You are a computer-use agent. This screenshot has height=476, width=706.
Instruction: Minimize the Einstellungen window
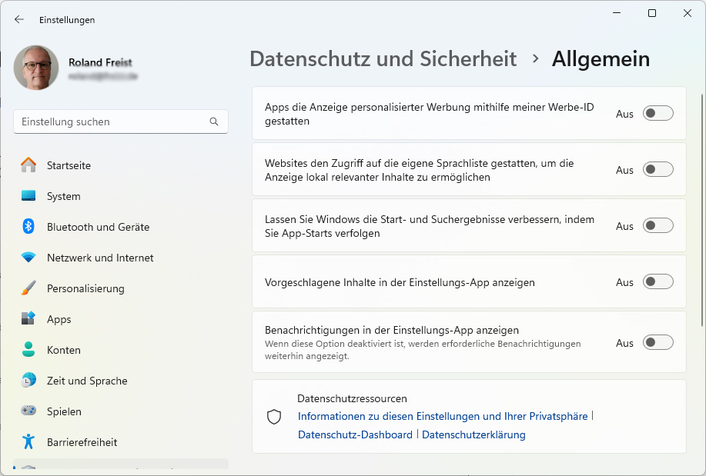pos(617,13)
